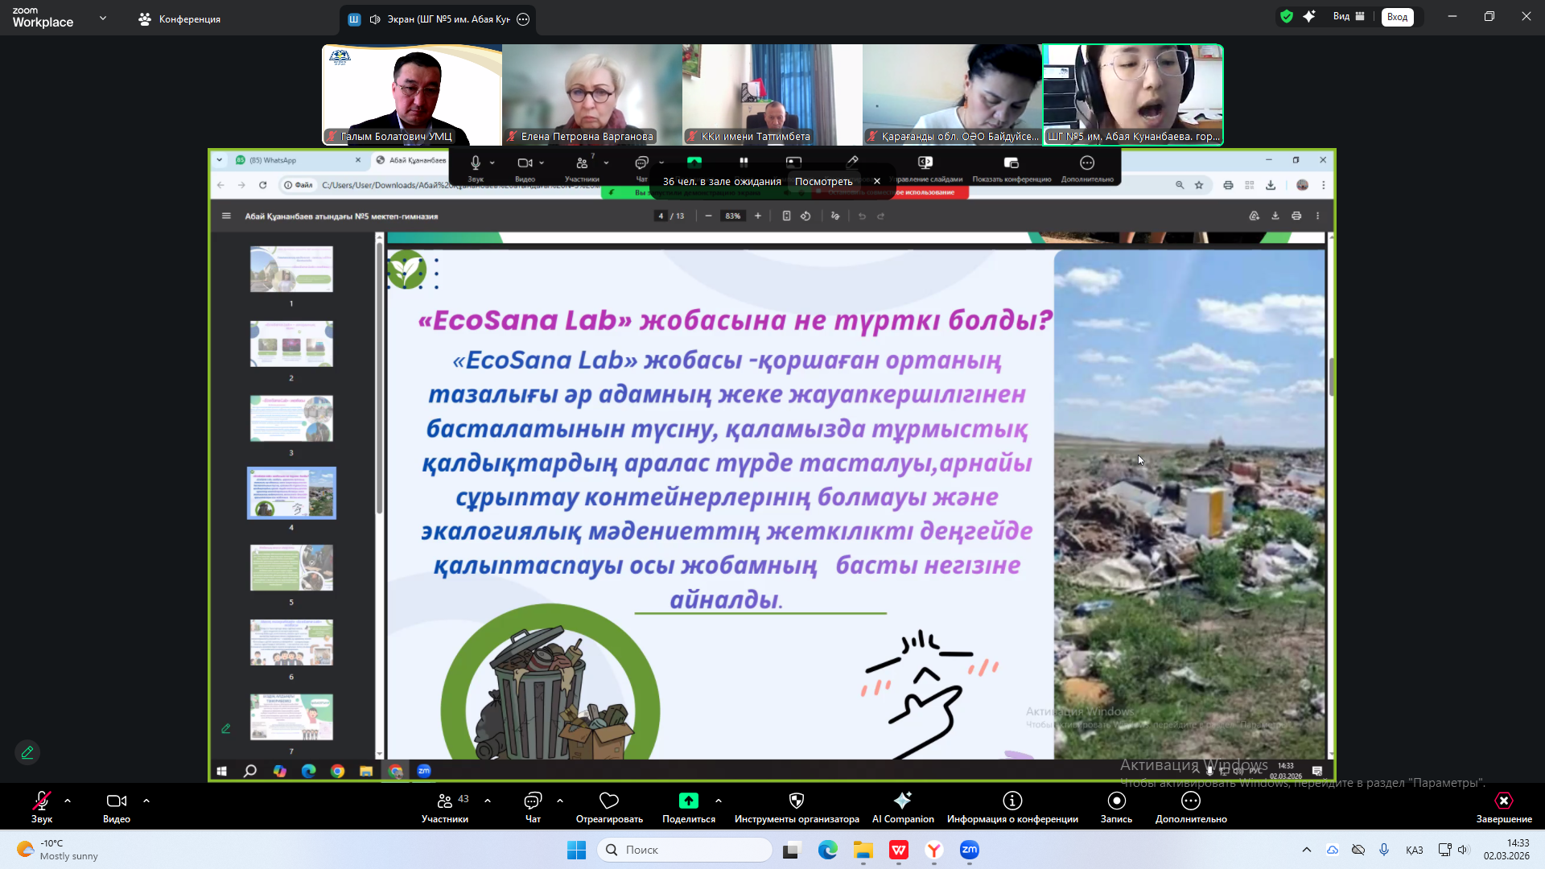Click Посмотреть waiting room button
Image resolution: width=1545 pixels, height=869 pixels.
(x=823, y=182)
